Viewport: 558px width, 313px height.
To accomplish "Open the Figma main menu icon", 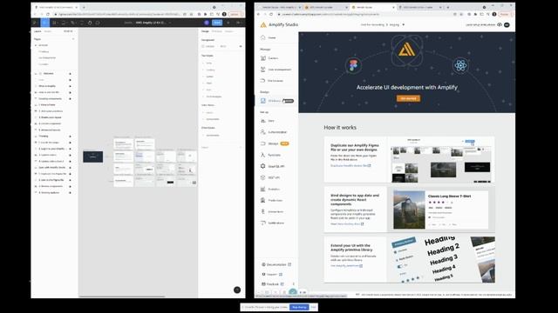I will (35, 23).
